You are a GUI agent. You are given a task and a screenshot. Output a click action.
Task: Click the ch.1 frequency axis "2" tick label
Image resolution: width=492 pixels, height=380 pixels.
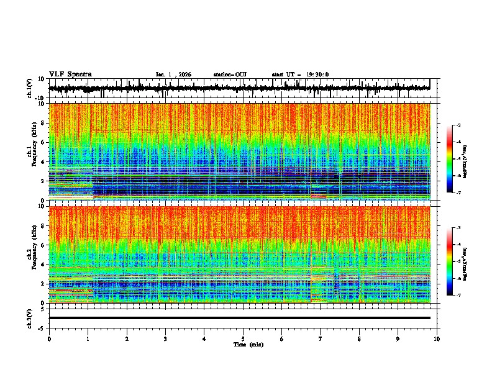(x=43, y=181)
